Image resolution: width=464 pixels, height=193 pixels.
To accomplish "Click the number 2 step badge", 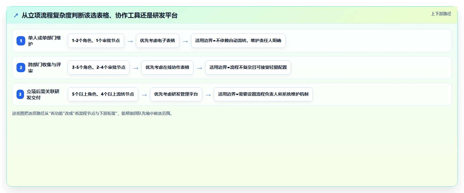I will tap(21, 68).
